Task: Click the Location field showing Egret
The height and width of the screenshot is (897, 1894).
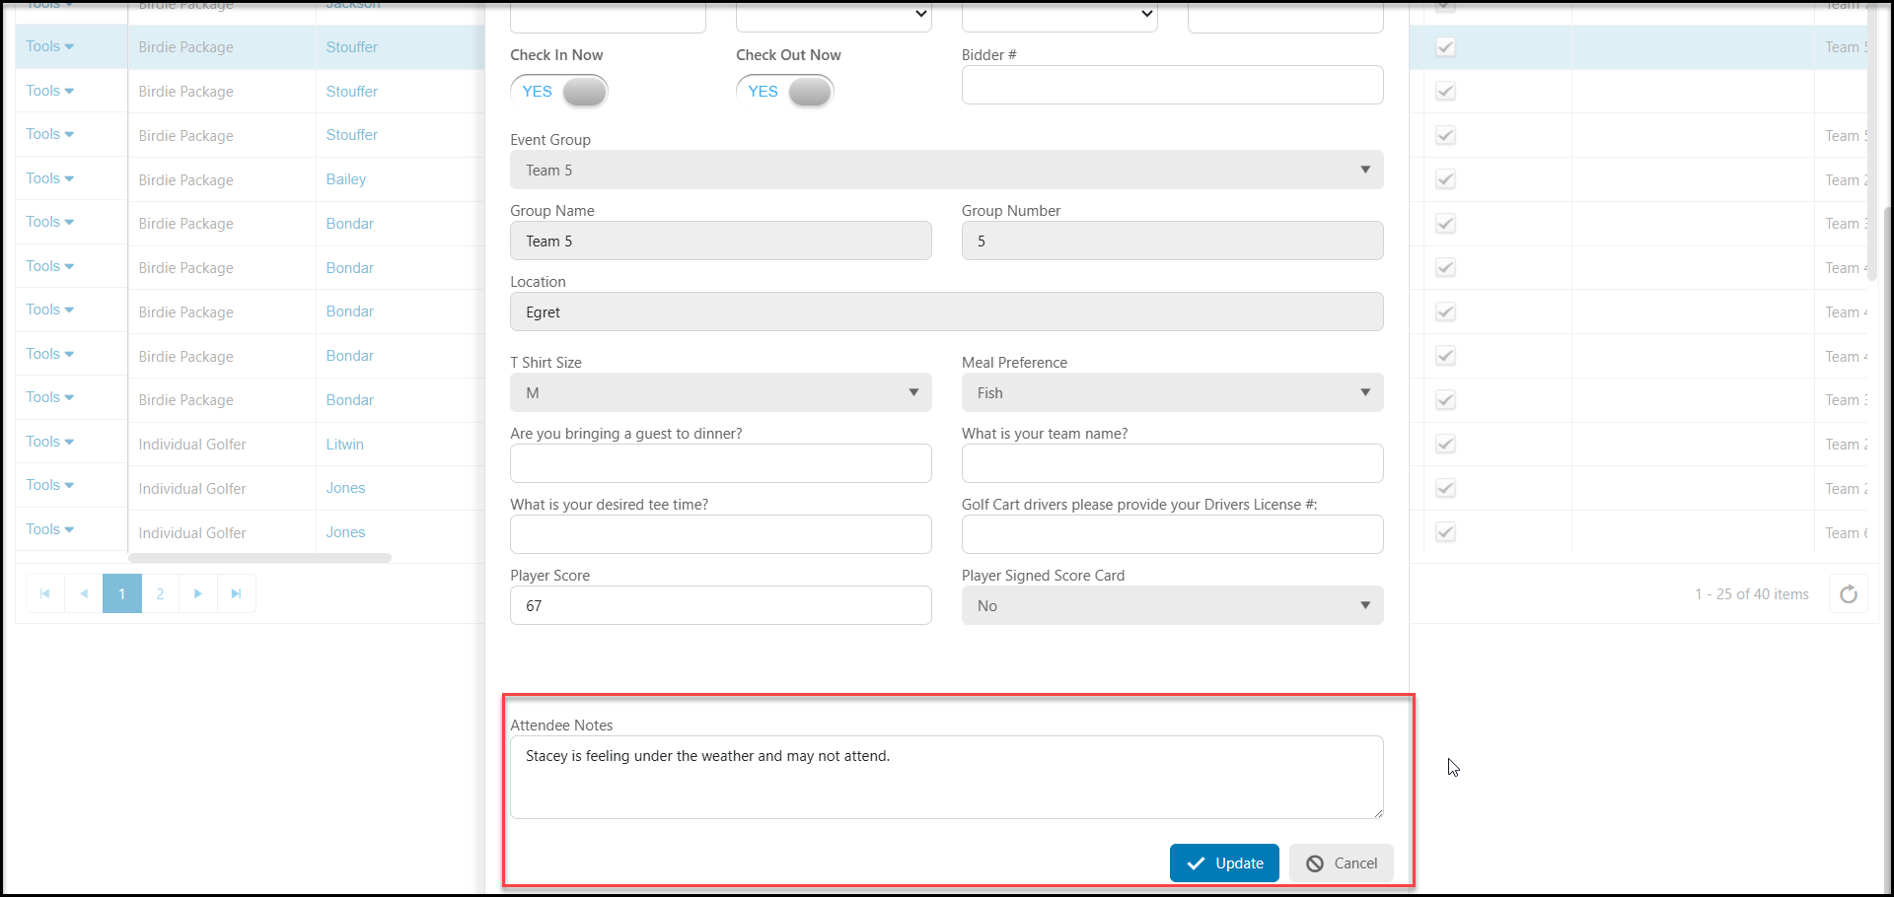Action: click(x=947, y=311)
